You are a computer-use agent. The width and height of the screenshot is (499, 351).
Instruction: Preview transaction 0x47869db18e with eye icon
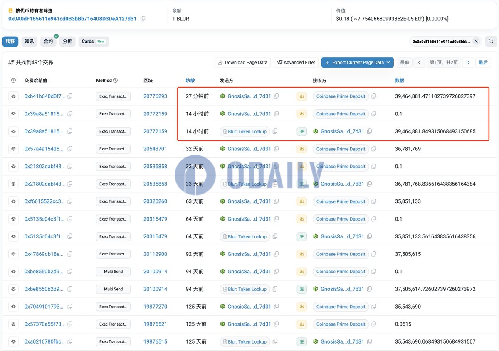(13, 254)
